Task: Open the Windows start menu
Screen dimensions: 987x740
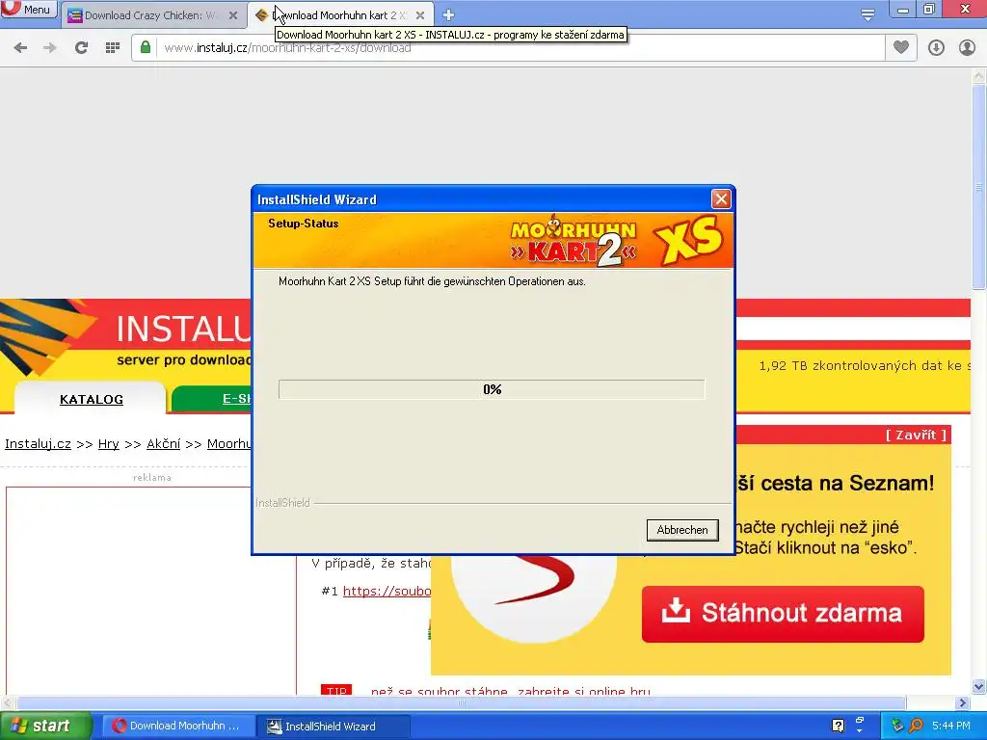Action: click(x=45, y=726)
